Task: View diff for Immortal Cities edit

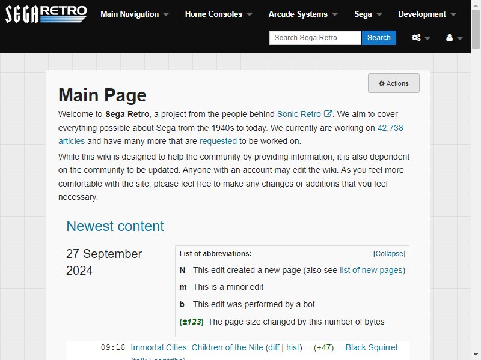Action: [274, 348]
